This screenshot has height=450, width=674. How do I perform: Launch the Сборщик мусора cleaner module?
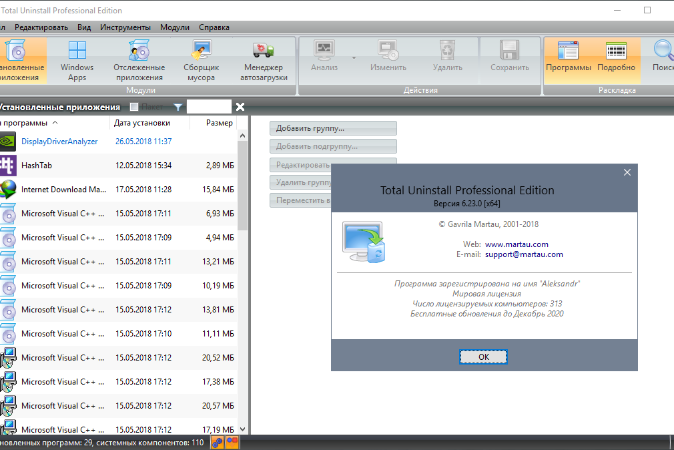(201, 61)
